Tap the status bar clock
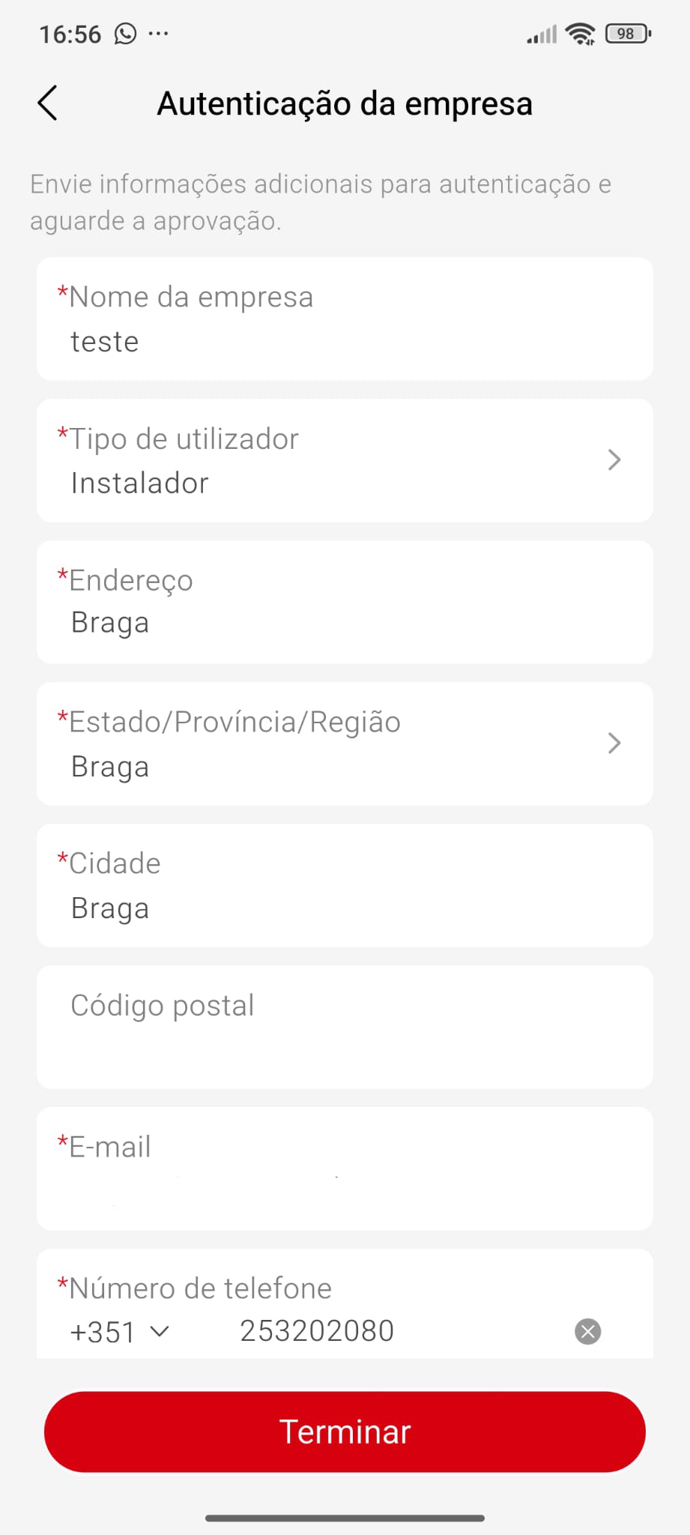Viewport: 690px width, 1535px height. tap(70, 34)
